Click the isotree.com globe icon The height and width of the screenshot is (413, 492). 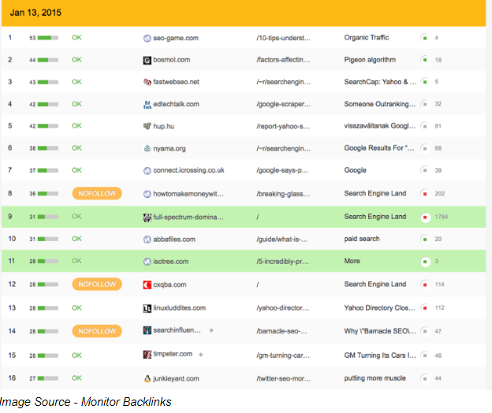click(147, 262)
